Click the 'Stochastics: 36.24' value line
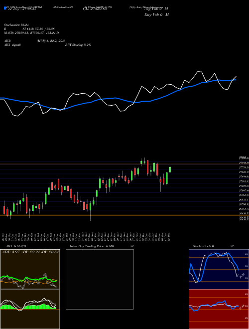Screen dimensions: 249x329 coord(16,25)
